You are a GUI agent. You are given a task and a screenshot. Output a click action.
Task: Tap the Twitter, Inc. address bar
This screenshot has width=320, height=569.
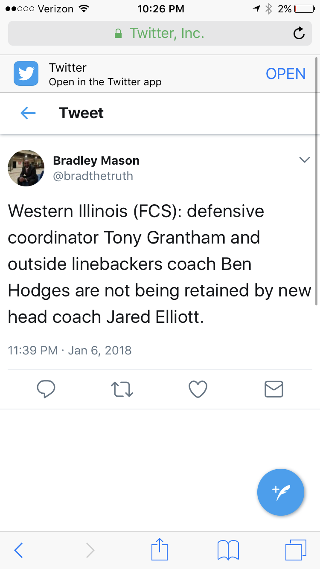160,33
